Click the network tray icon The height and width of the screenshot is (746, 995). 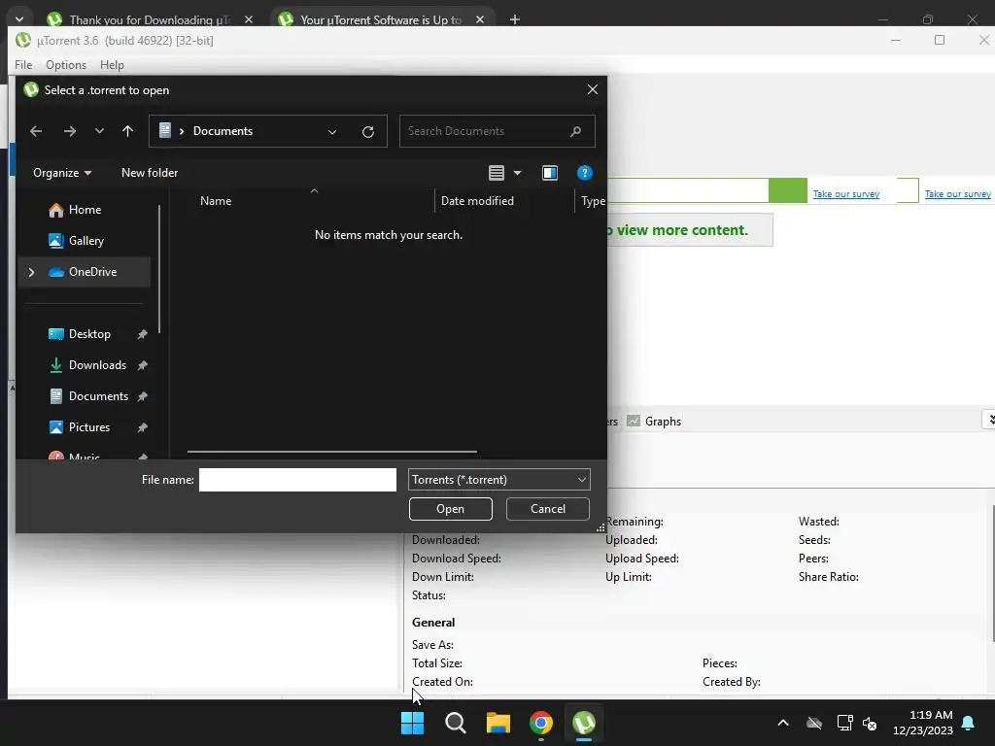click(x=844, y=723)
